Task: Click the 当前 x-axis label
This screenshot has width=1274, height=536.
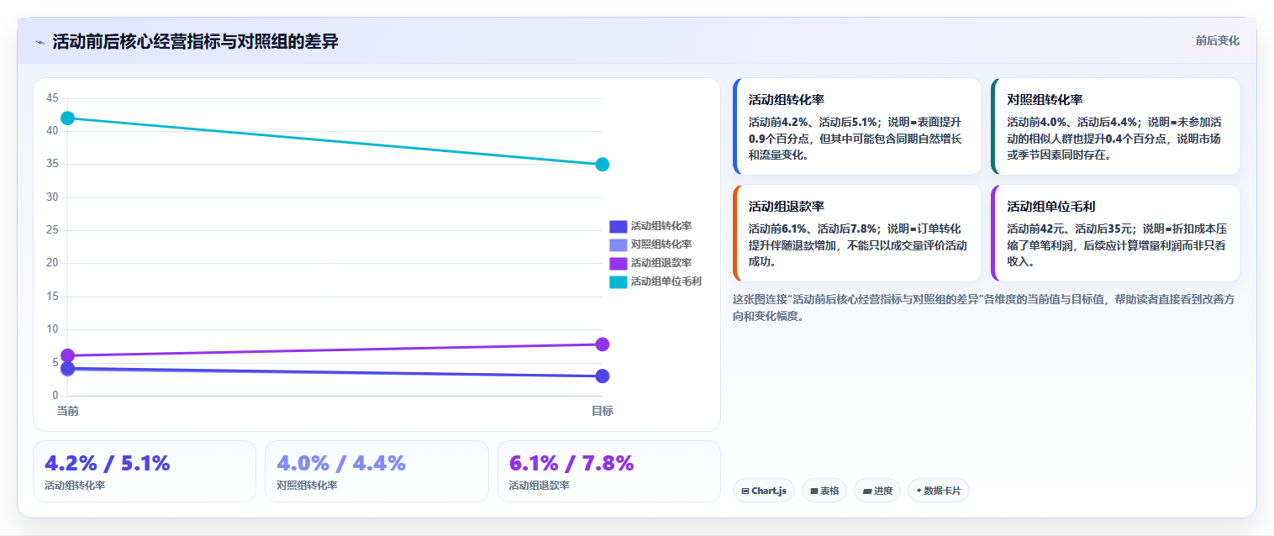Action: coord(68,411)
